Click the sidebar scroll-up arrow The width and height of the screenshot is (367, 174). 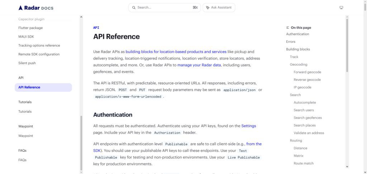pyautogui.click(x=81, y=17)
